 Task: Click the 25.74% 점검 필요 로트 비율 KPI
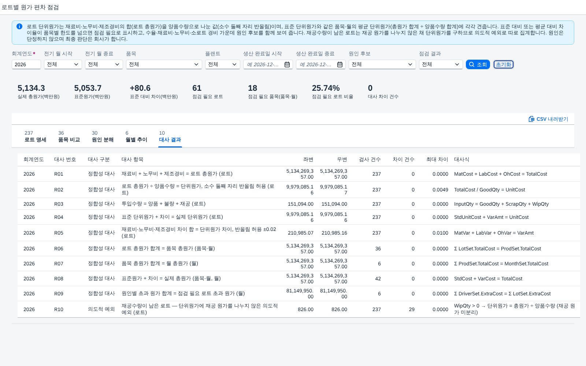333,91
